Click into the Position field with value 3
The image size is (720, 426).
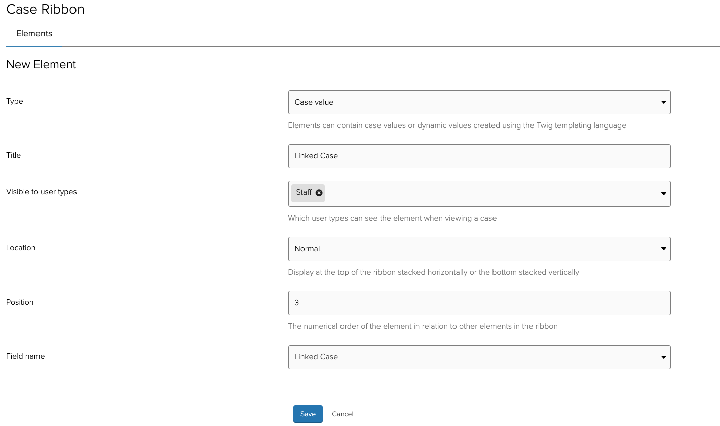click(479, 303)
